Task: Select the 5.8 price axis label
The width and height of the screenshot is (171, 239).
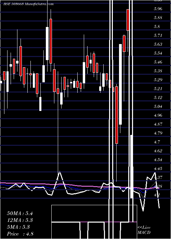Action: tap(157, 27)
